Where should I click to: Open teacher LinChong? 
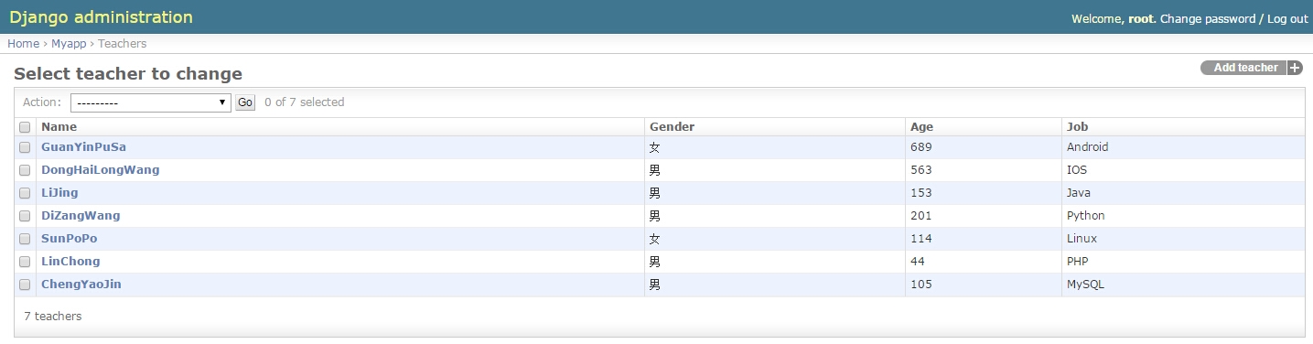(x=70, y=262)
